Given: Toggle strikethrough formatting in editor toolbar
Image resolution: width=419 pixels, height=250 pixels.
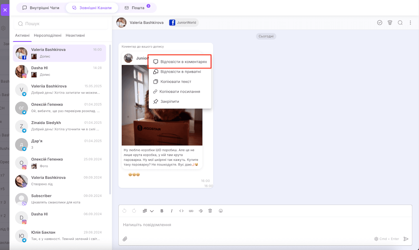Looking at the screenshot, I should pyautogui.click(x=201, y=211).
